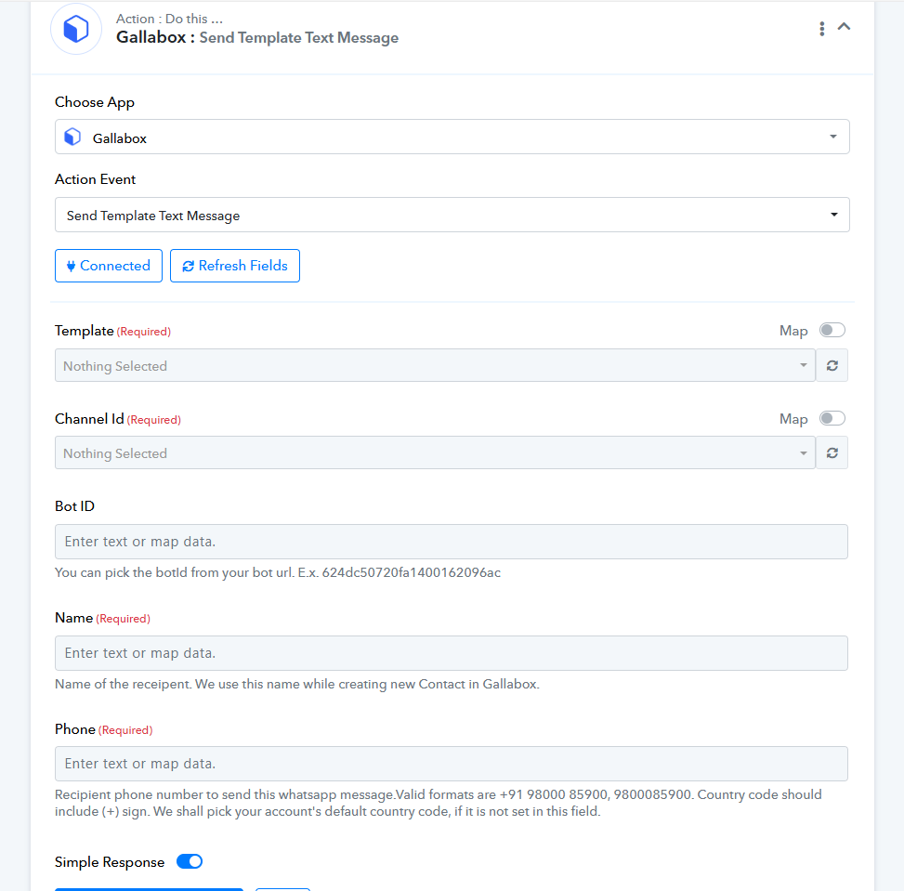Click the Bot ID help text with example id
904x891 pixels.
point(277,572)
